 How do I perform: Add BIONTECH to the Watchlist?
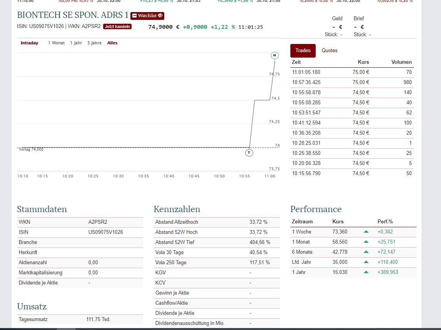point(147,16)
